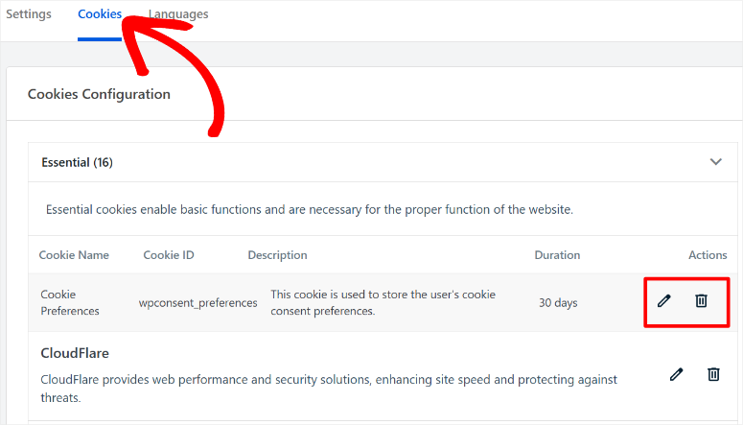
Task: Click the cookie consent preferences description
Action: pyautogui.click(x=383, y=302)
